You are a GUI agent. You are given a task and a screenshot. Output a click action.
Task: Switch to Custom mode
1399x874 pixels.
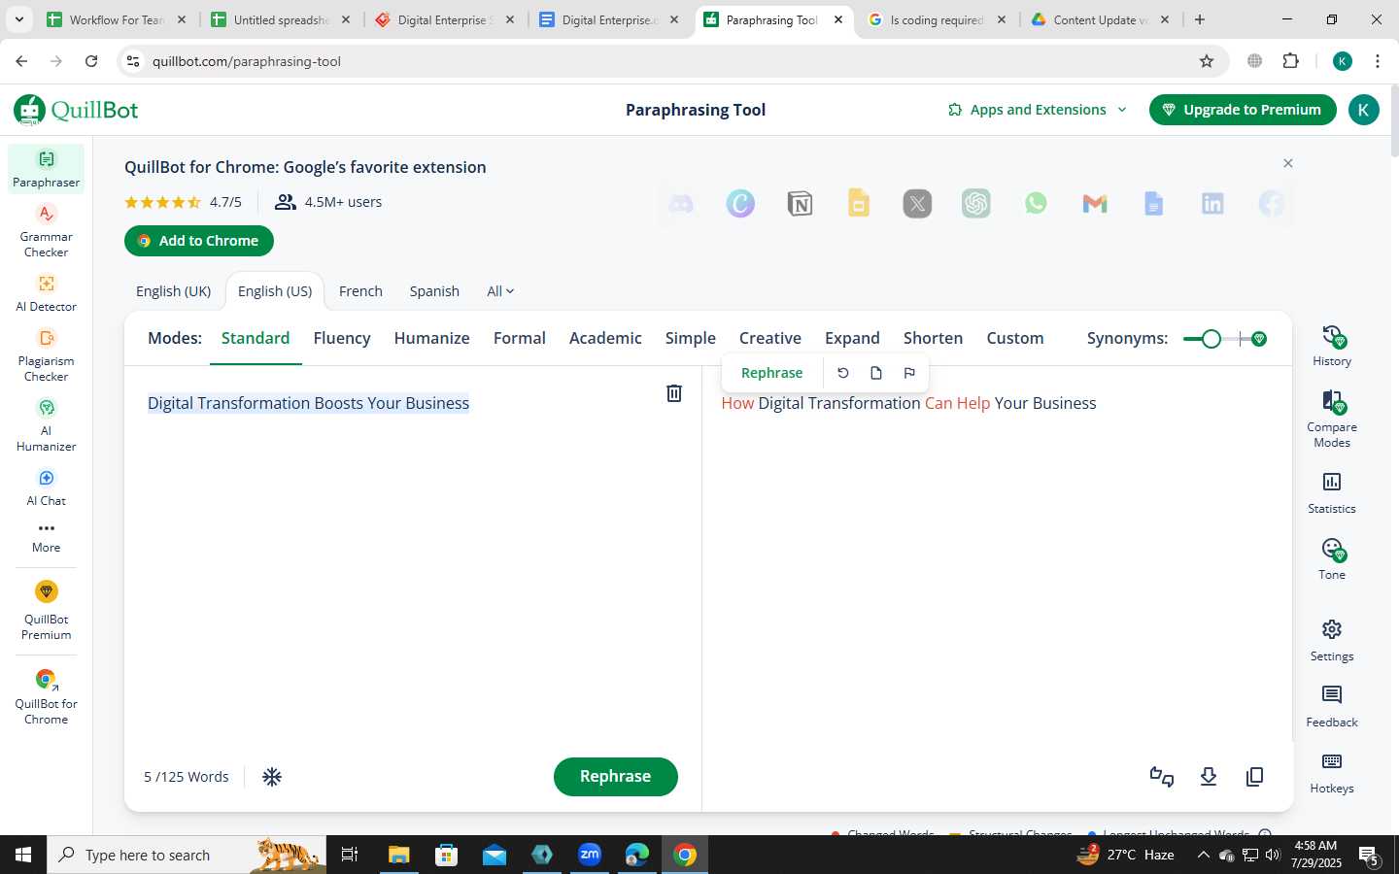pos(1015,338)
